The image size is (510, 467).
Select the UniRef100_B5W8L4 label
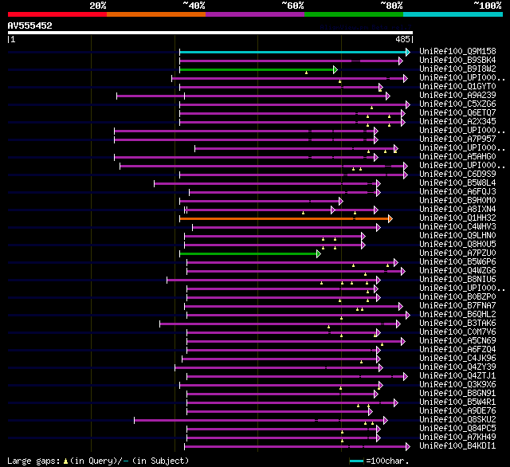(x=457, y=183)
